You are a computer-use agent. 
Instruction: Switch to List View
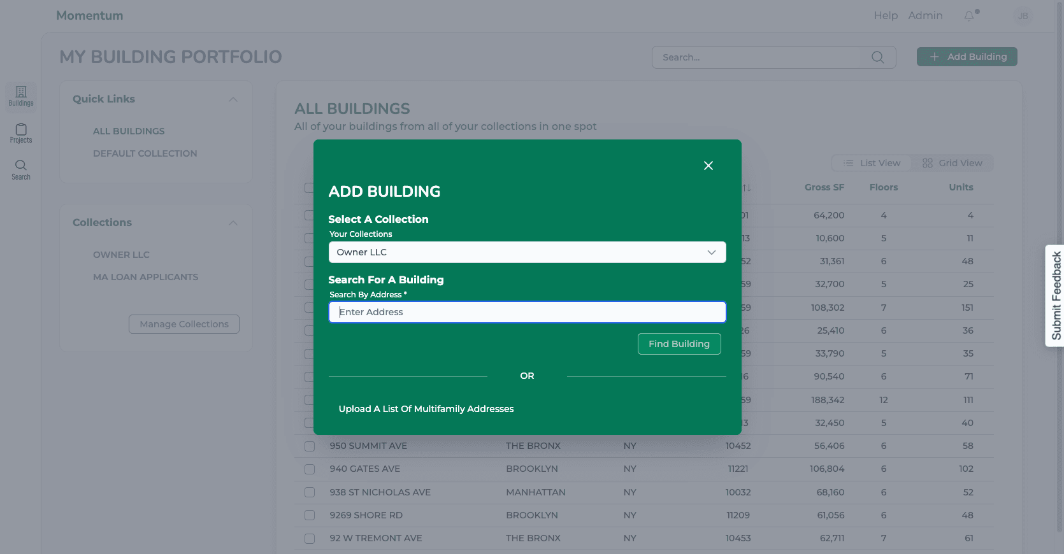(872, 163)
